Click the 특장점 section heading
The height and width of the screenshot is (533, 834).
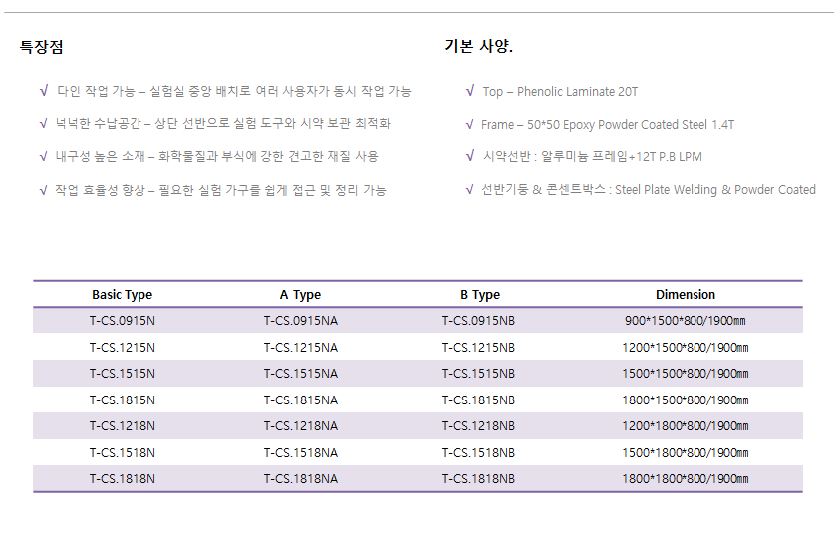42,47
